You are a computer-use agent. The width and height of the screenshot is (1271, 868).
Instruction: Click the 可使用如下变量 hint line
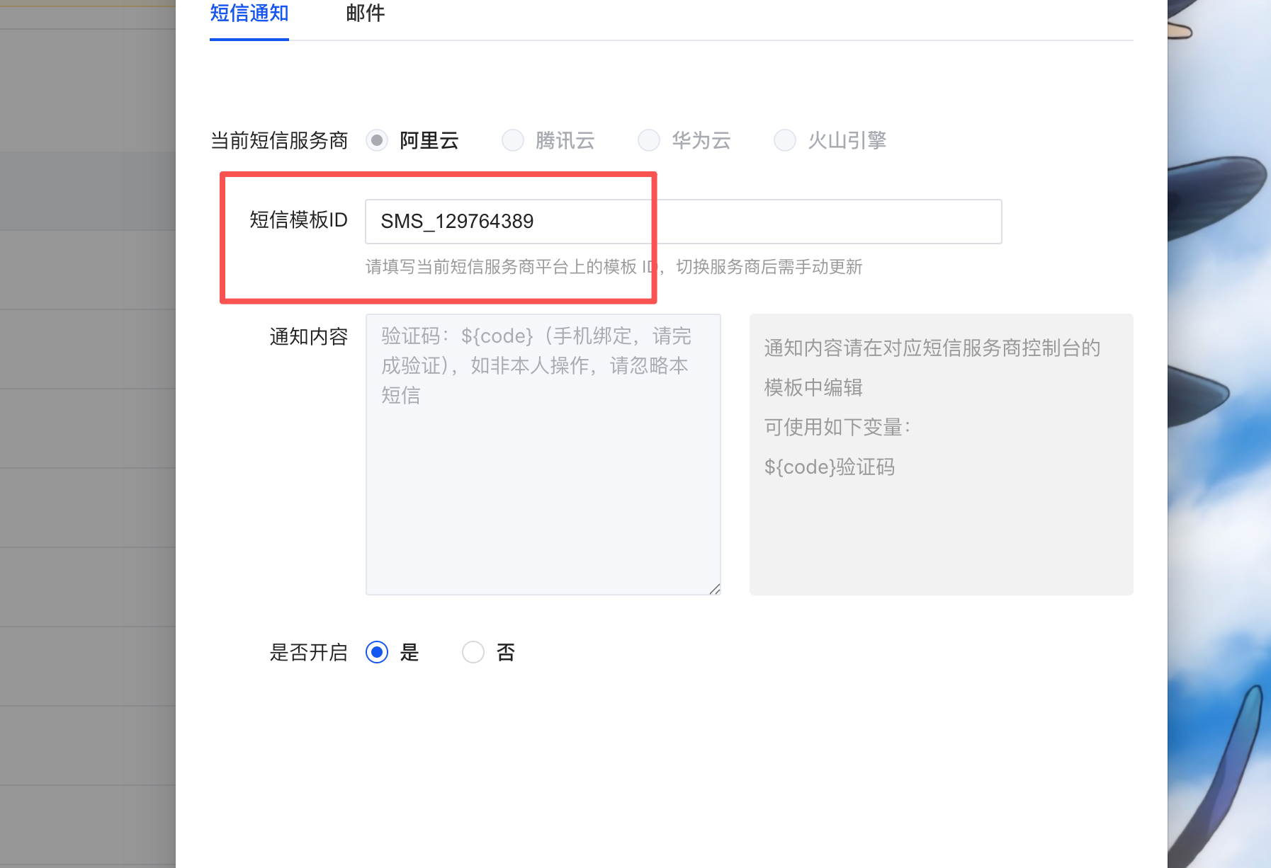click(x=837, y=428)
